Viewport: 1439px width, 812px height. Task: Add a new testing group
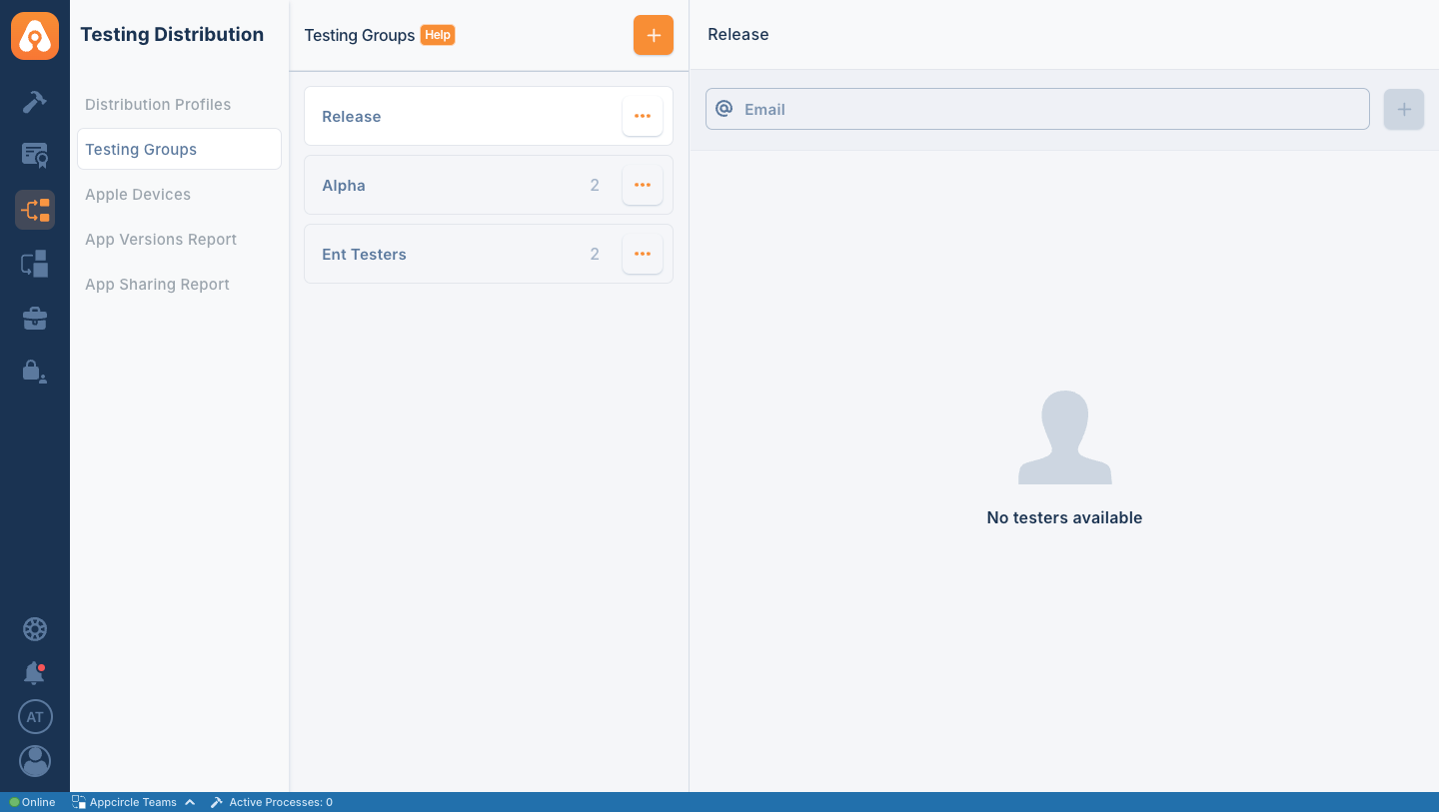[654, 35]
